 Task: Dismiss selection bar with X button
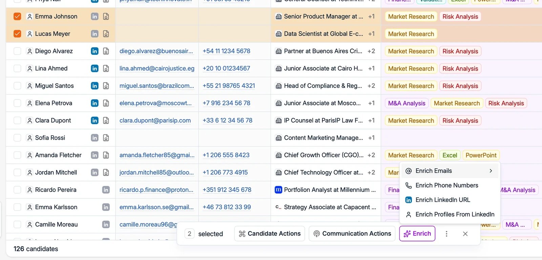click(x=465, y=234)
